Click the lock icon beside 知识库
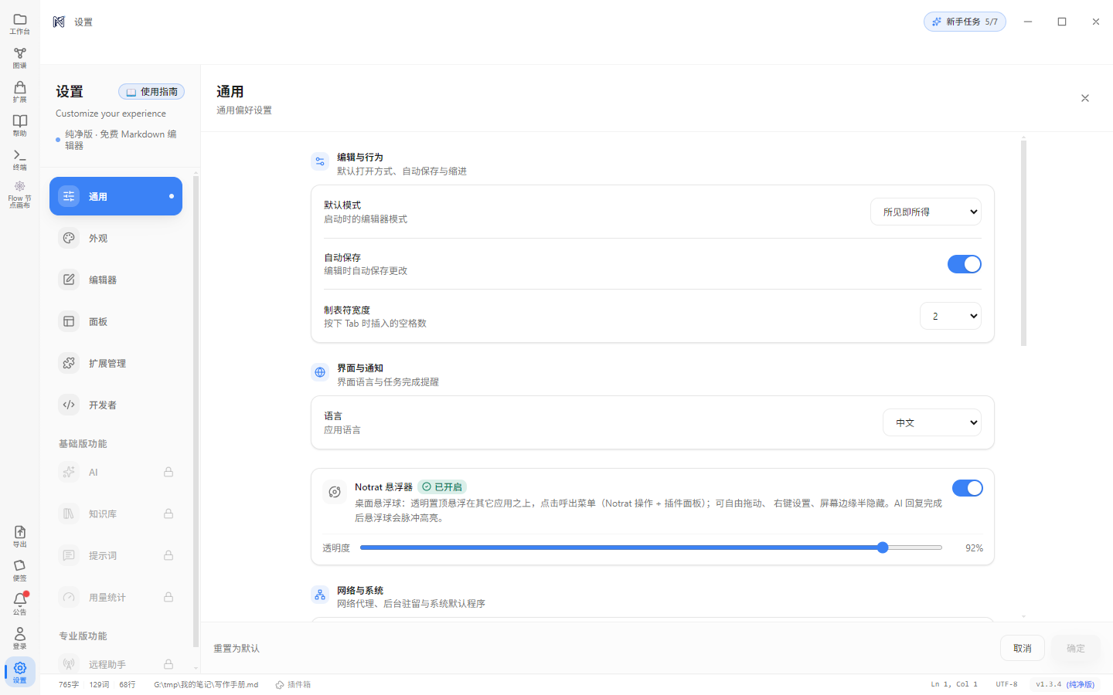This screenshot has width=1113, height=695. [168, 514]
